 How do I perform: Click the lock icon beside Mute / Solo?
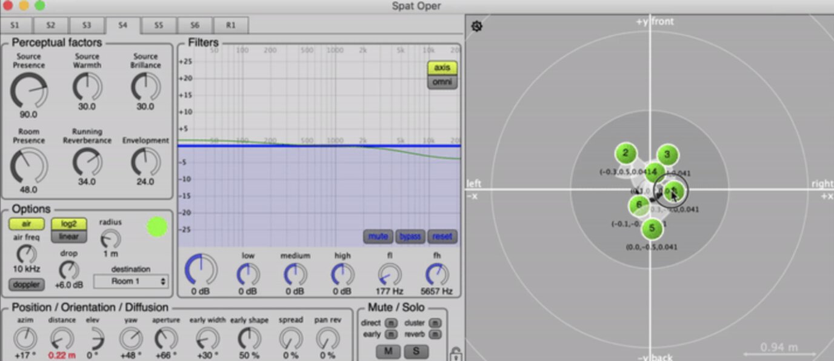455,354
